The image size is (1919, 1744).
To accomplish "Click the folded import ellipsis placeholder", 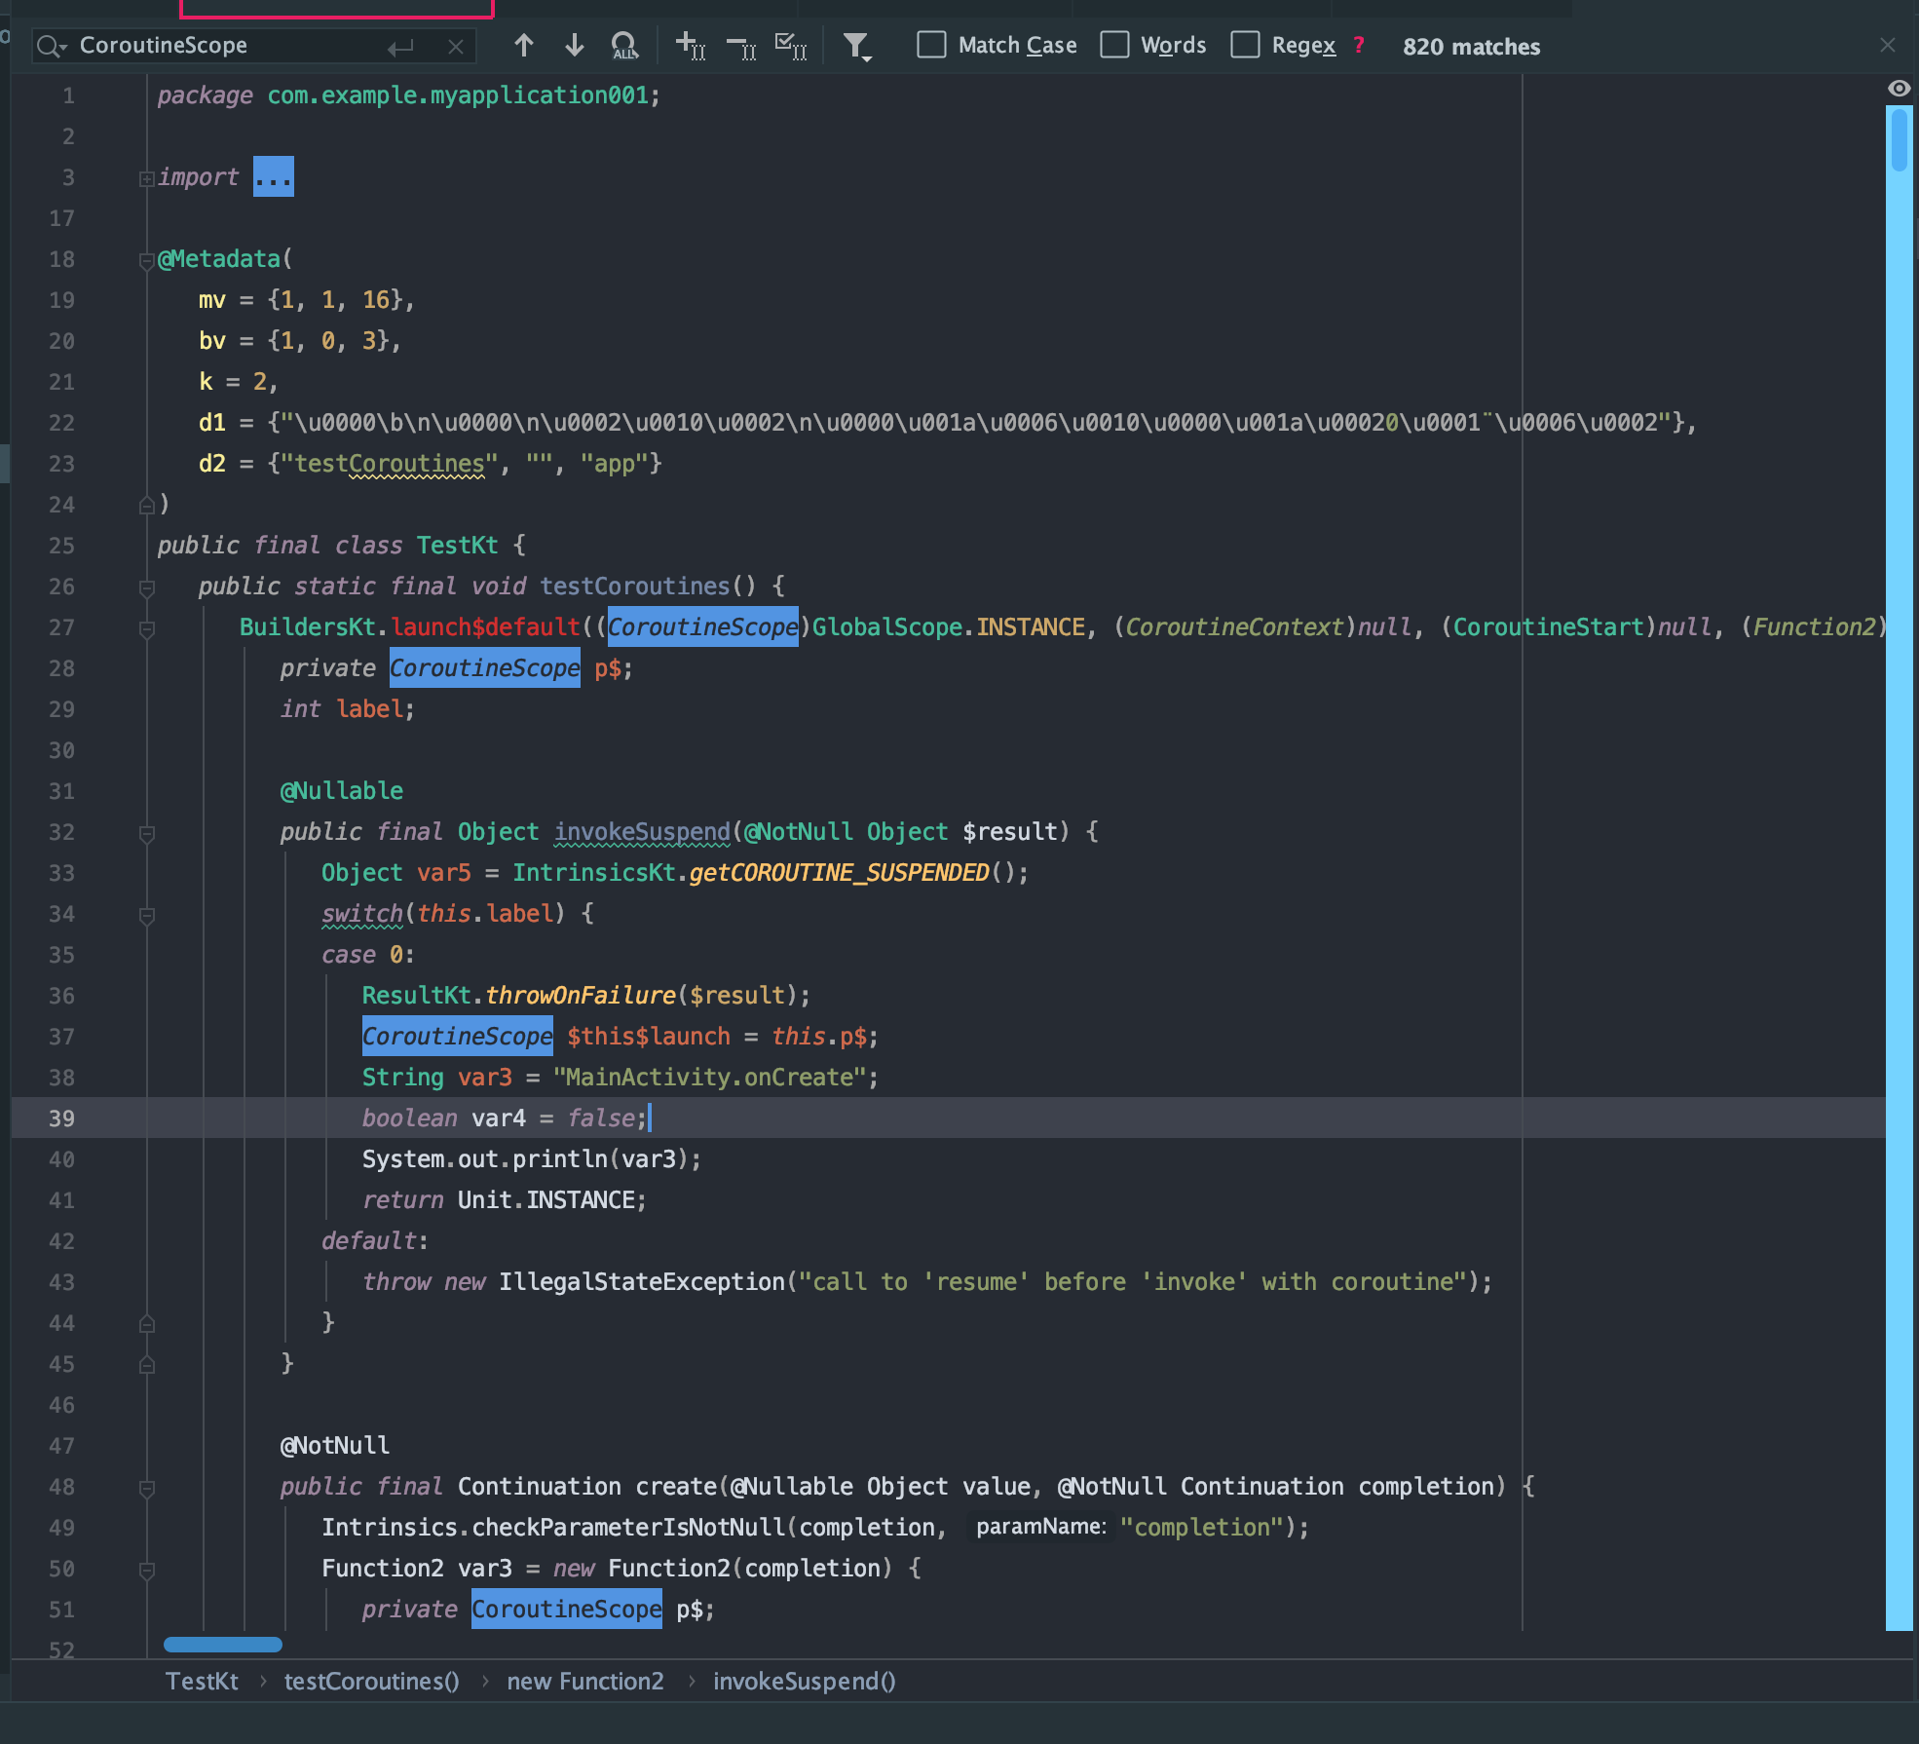I will click(x=274, y=176).
